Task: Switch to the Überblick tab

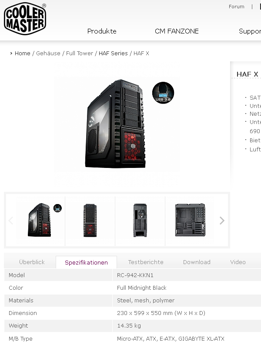Action: [32, 262]
